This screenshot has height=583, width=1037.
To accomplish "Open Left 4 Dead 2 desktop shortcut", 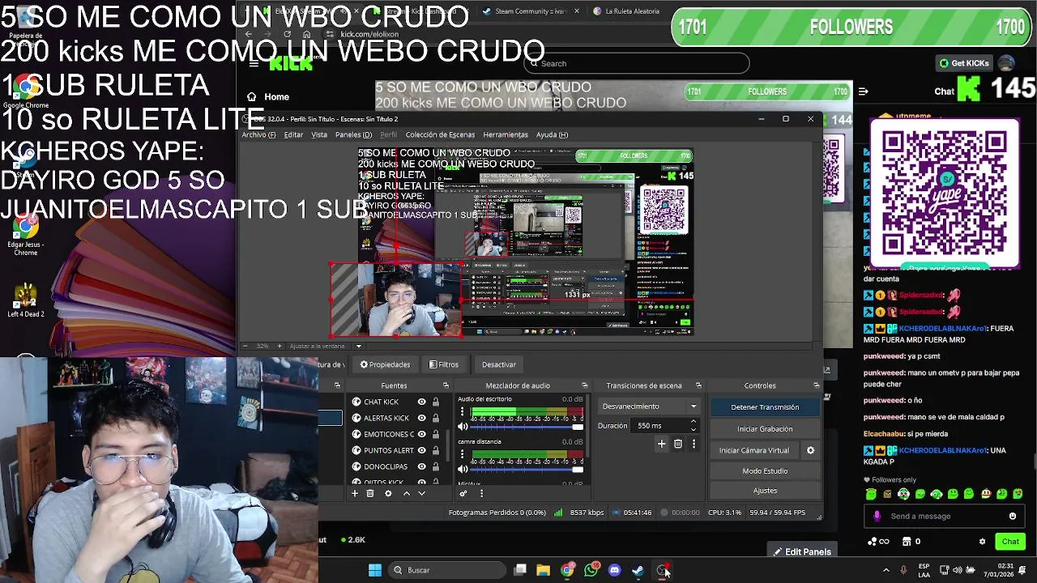I will pos(26,300).
